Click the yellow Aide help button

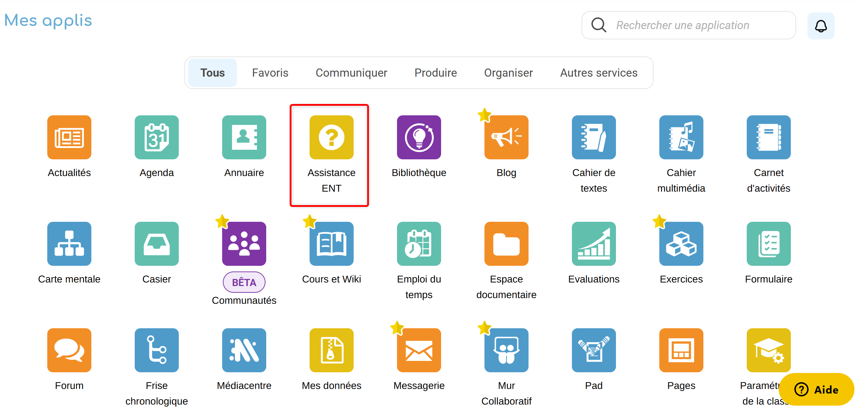(816, 390)
